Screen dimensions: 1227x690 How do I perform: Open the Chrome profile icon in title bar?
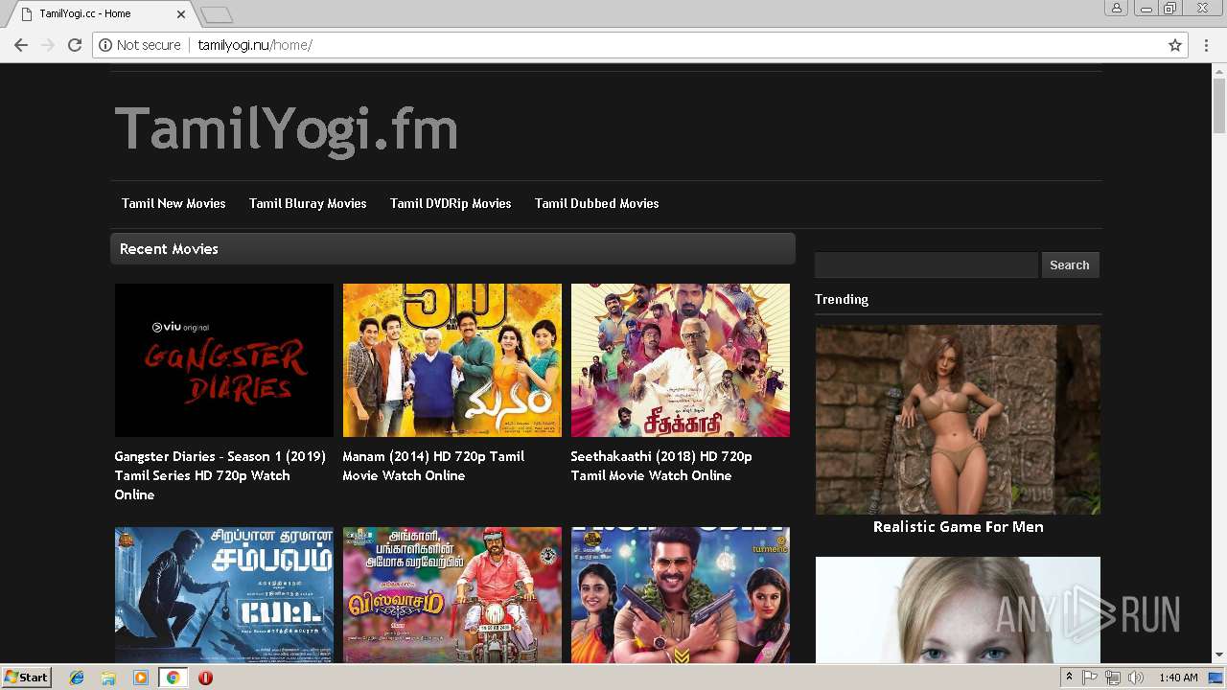coord(1117,9)
